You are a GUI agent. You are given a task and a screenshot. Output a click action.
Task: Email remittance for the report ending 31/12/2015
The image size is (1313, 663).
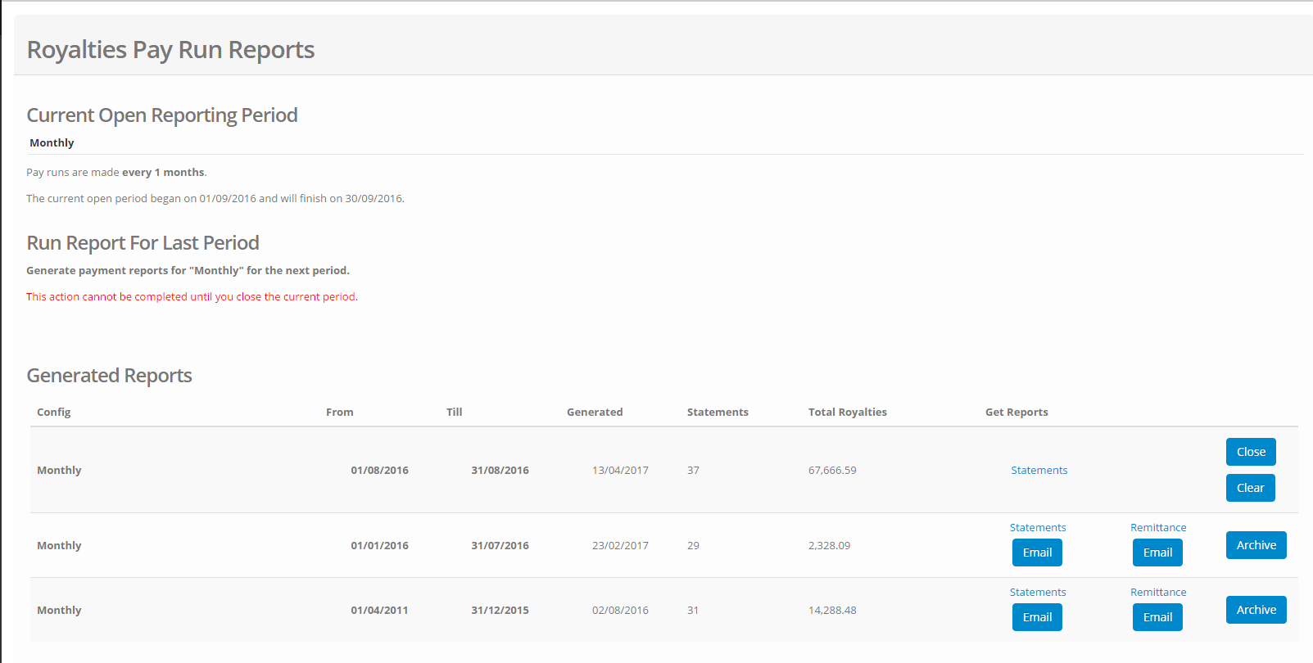click(1157, 617)
